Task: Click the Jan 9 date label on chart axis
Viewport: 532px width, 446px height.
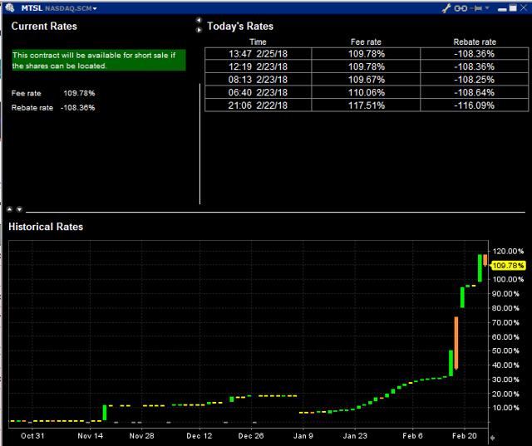Action: tap(303, 436)
